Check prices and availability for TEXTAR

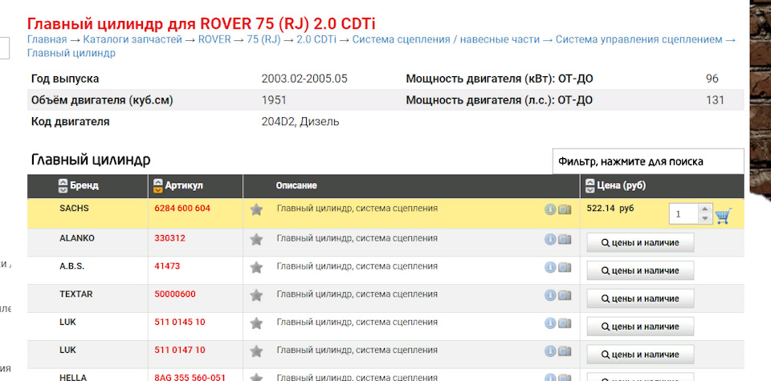640,298
